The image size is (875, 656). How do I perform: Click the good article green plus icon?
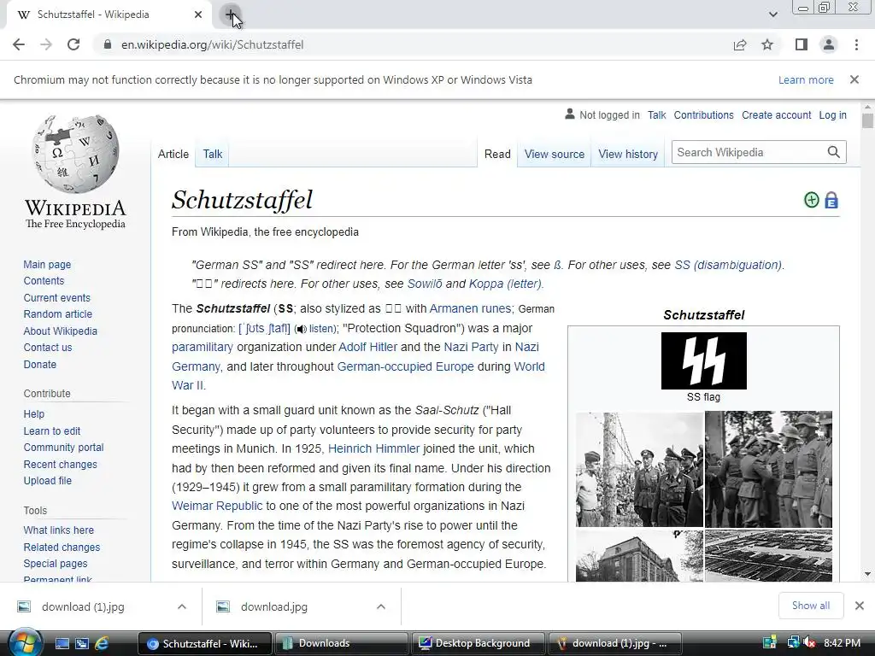(812, 200)
